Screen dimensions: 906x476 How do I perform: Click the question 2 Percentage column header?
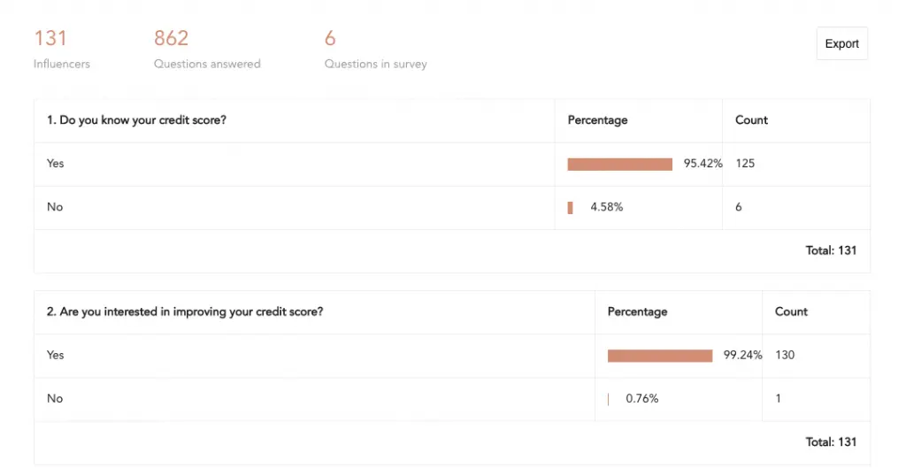pyautogui.click(x=637, y=312)
